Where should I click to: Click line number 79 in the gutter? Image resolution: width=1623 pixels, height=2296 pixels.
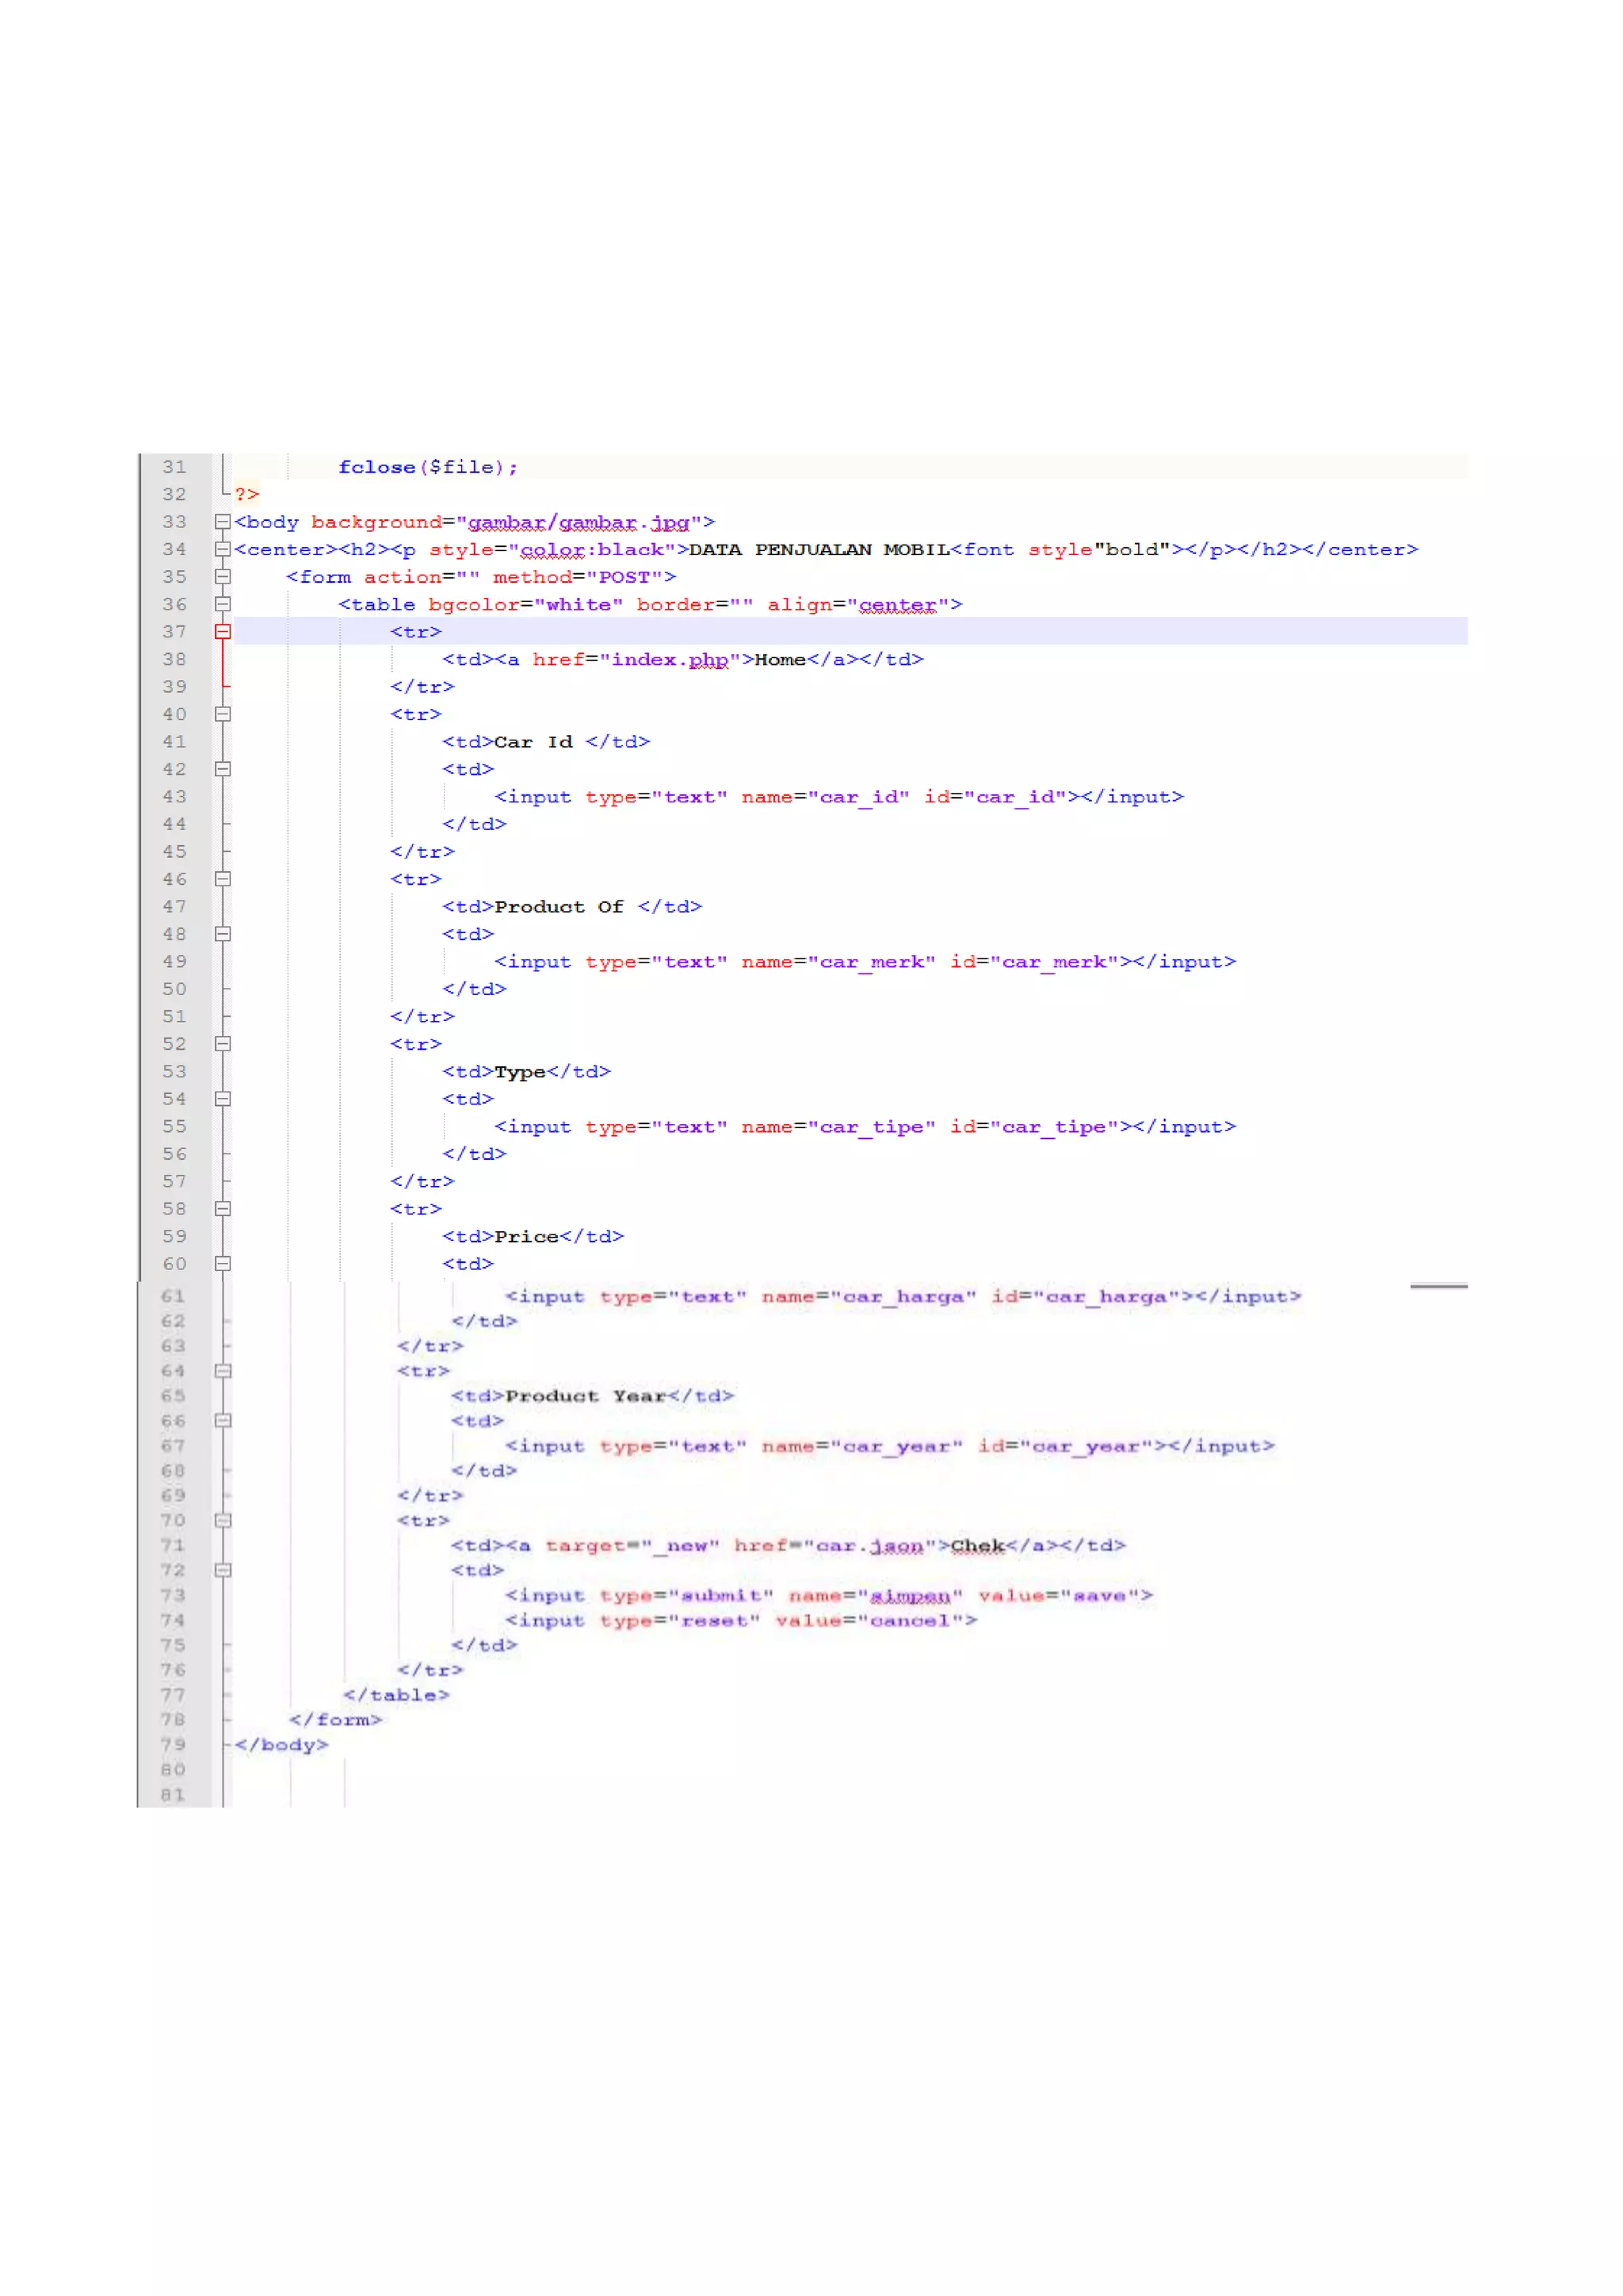coord(174,1745)
